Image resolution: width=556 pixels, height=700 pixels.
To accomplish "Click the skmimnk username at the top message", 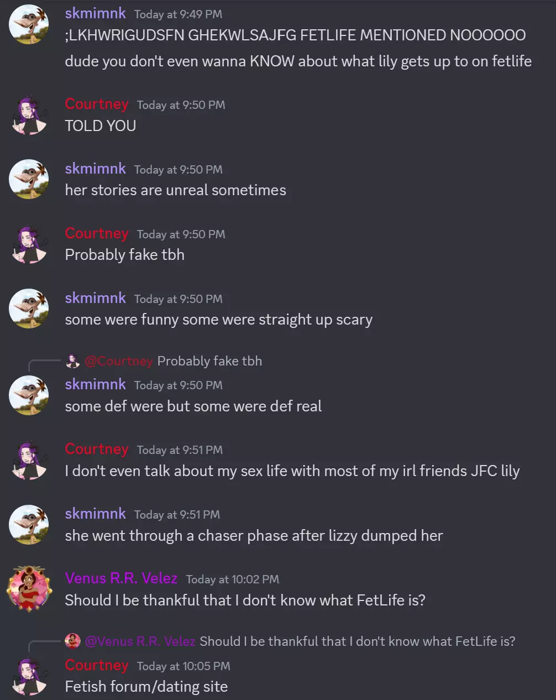I will 95,13.
